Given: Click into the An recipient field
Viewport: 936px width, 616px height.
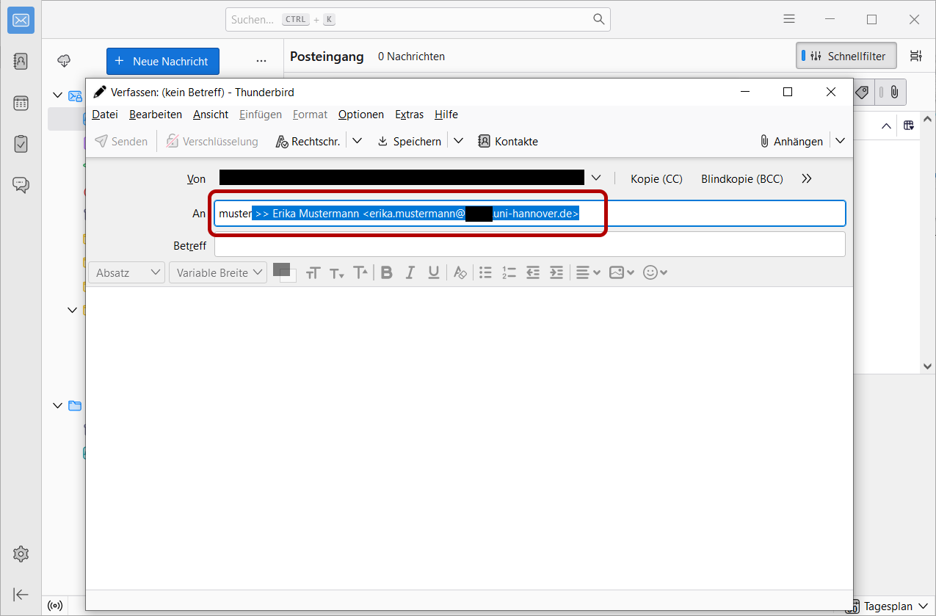Looking at the screenshot, I should click(x=529, y=214).
